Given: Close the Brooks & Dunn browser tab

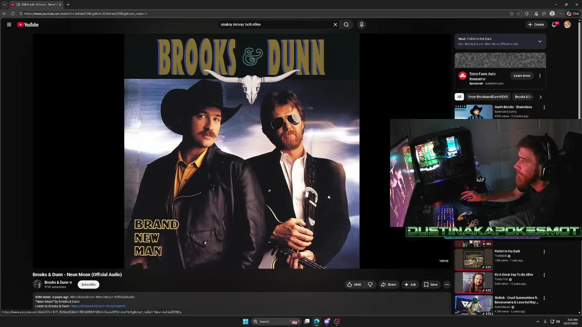Looking at the screenshot, I should pos(60,5).
